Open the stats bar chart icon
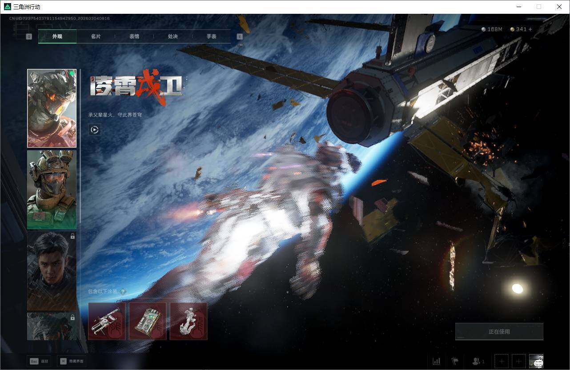Viewport: 570px width, 370px height. pyautogui.click(x=436, y=361)
